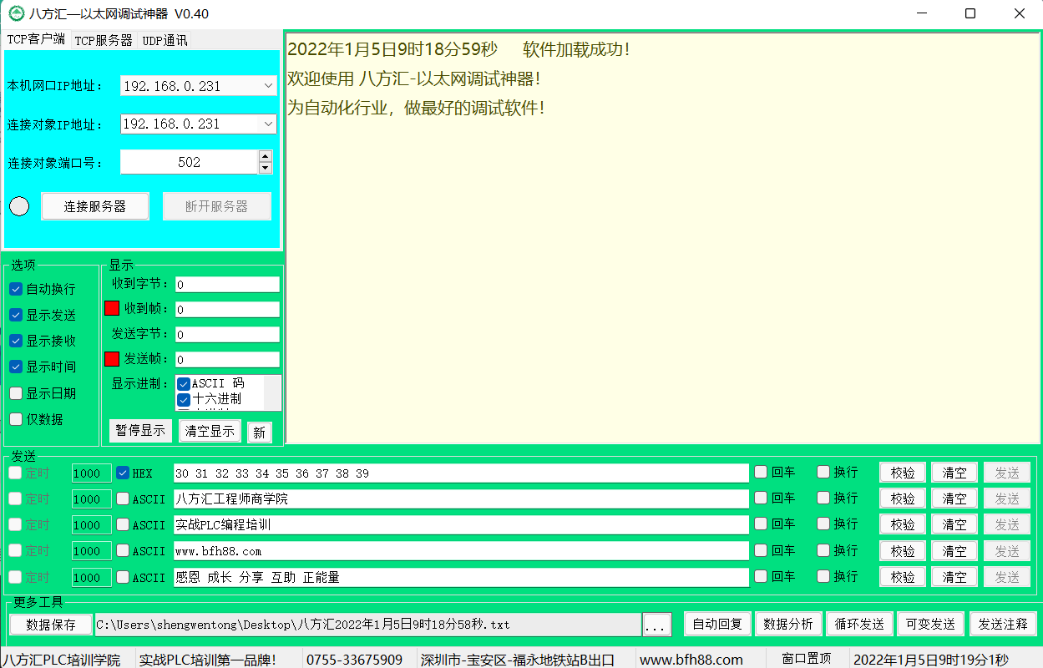
Task: Open 本机网口IP地址 dropdown
Action: 268,85
